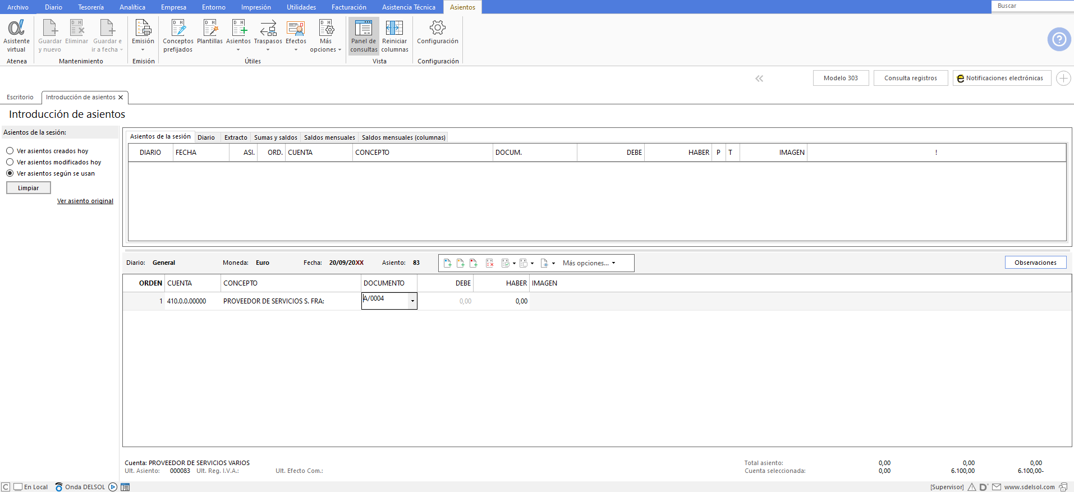Click the Limpiar button
Viewport: 1074px width, 492px height.
coord(29,188)
